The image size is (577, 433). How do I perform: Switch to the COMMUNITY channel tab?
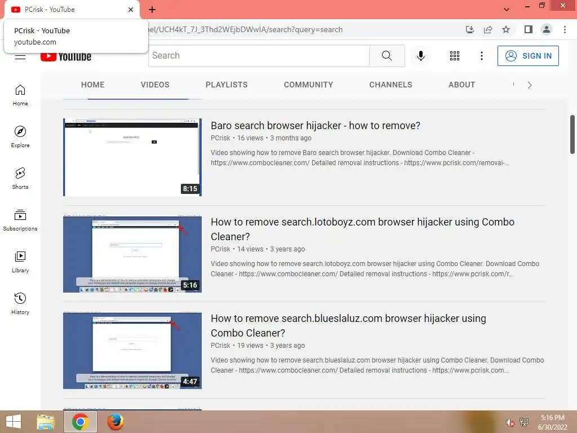click(x=308, y=85)
